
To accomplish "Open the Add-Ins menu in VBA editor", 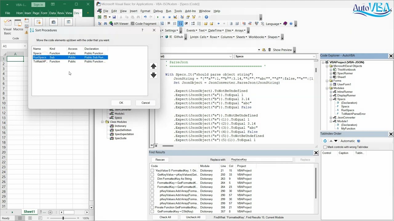I will pyautogui.click(x=190, y=11).
